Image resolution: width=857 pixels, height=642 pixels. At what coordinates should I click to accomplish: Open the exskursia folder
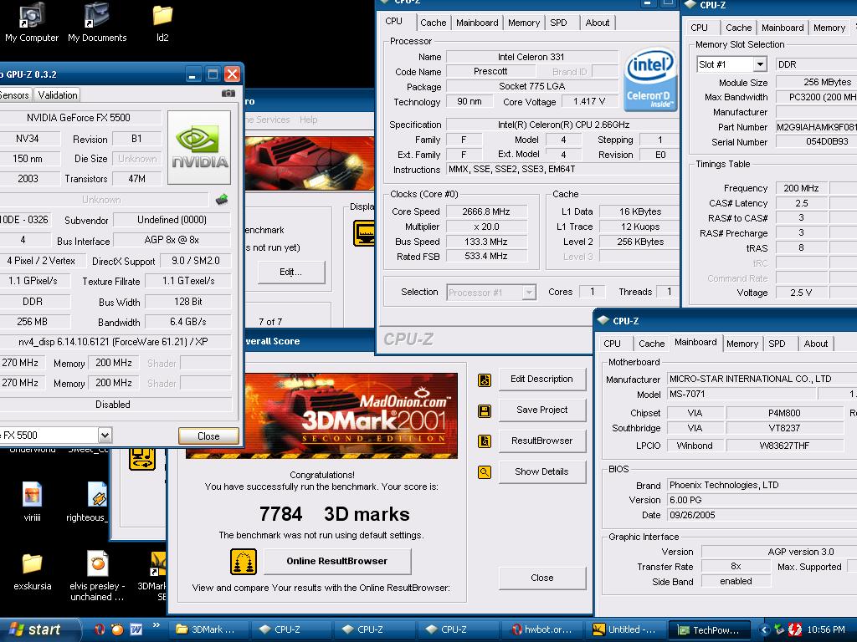click(33, 572)
